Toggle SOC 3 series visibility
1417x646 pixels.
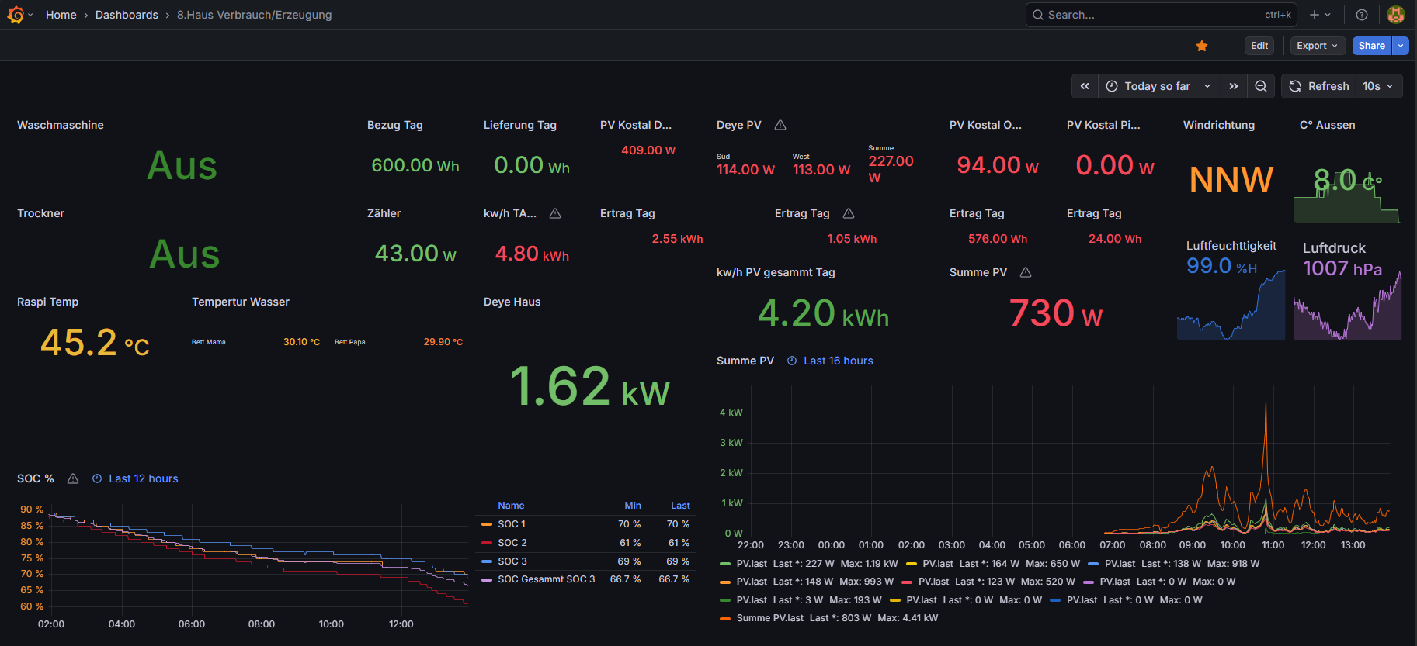[x=512, y=561]
